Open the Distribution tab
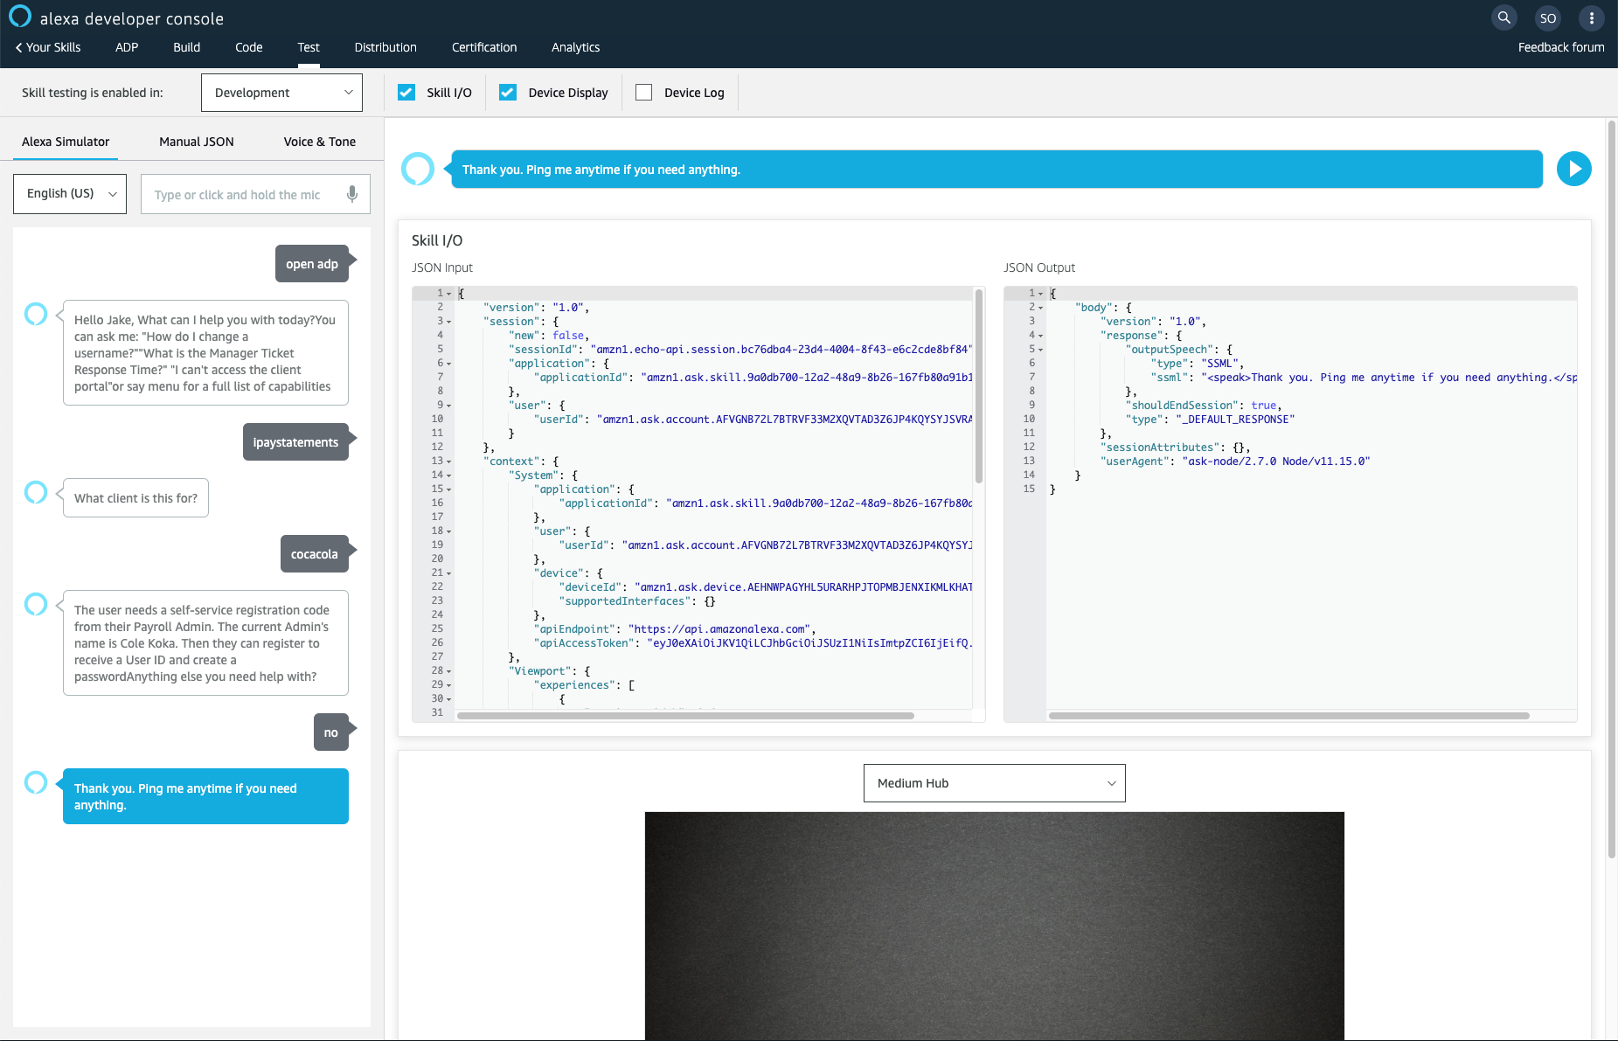 [x=385, y=47]
